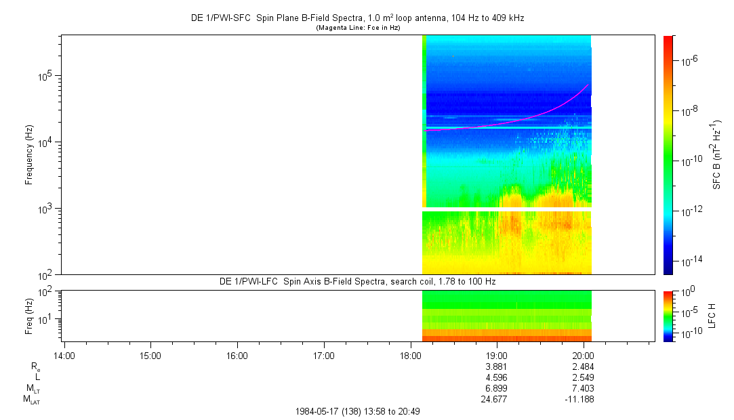734x420 pixels.
Task: Click the SFC B spectral colorbar
Action: coord(668,154)
